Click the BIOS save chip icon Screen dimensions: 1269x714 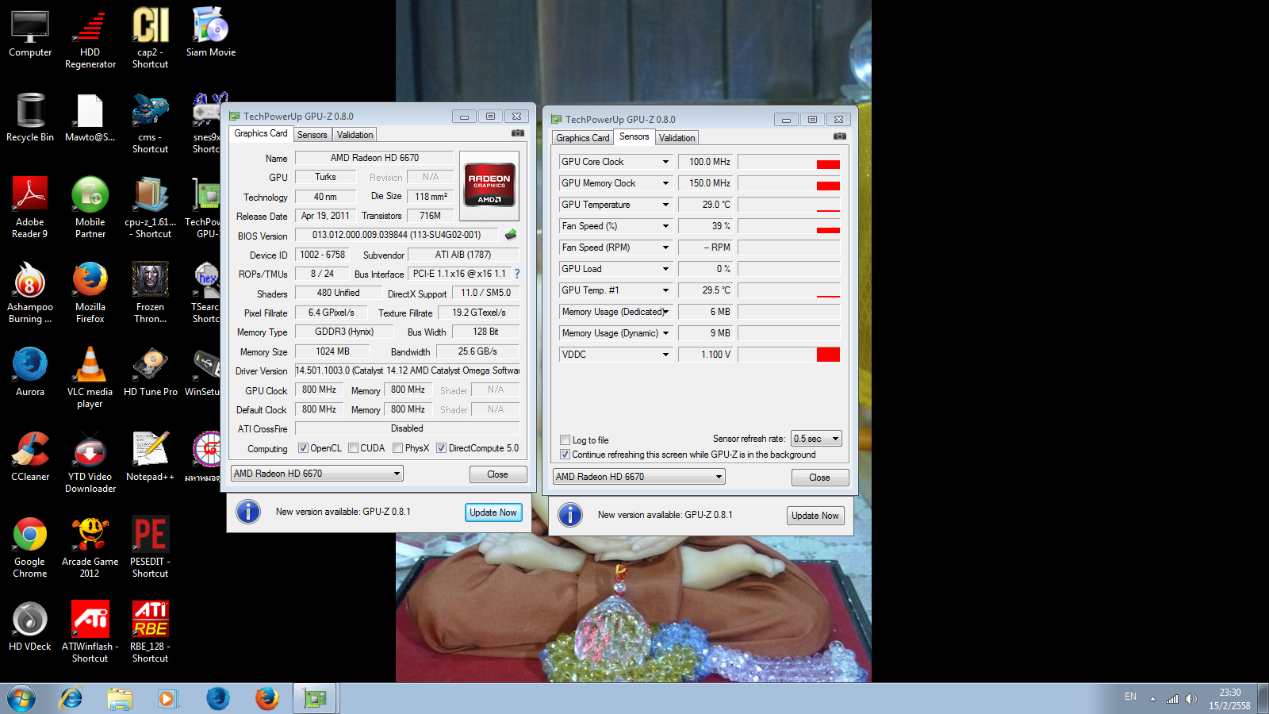tap(511, 235)
